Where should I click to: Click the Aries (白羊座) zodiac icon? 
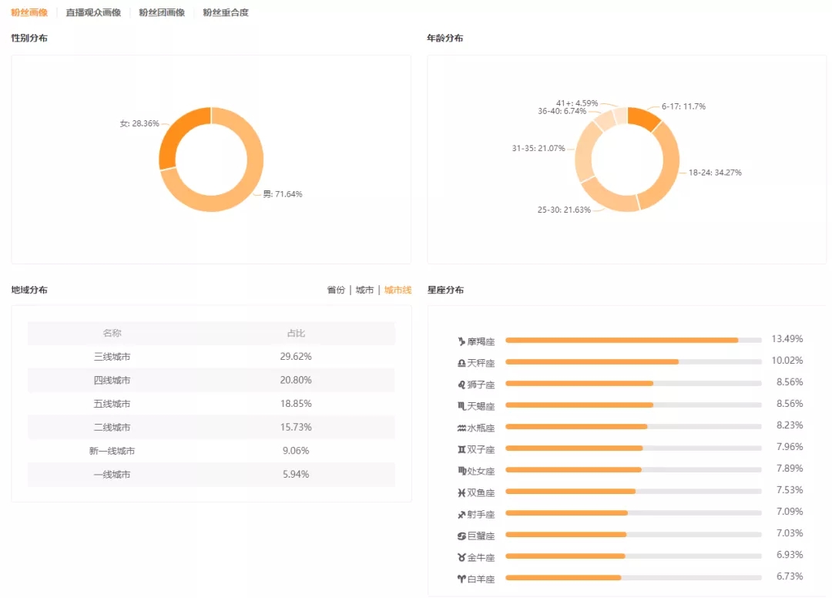(x=461, y=578)
